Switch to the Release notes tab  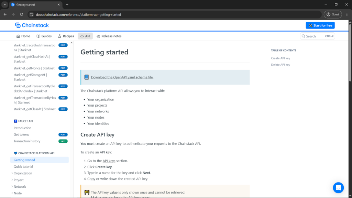click(109, 36)
